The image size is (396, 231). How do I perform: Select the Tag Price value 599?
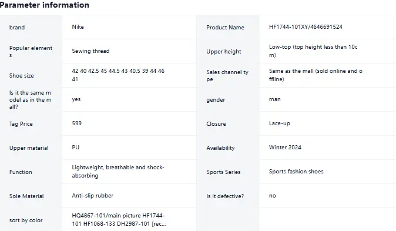(x=77, y=123)
